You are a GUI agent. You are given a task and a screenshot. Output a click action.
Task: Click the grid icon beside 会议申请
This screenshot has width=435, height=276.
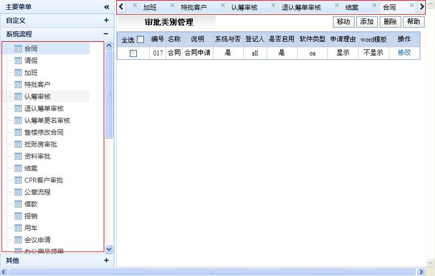[18, 240]
